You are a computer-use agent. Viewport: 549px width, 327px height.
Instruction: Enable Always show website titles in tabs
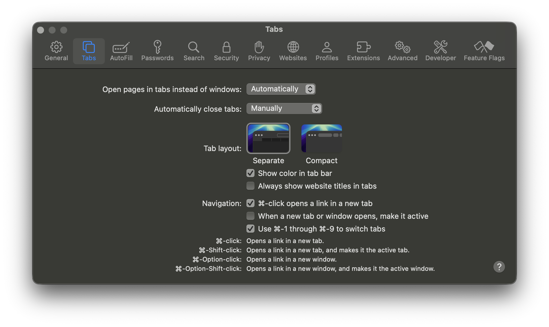click(250, 186)
